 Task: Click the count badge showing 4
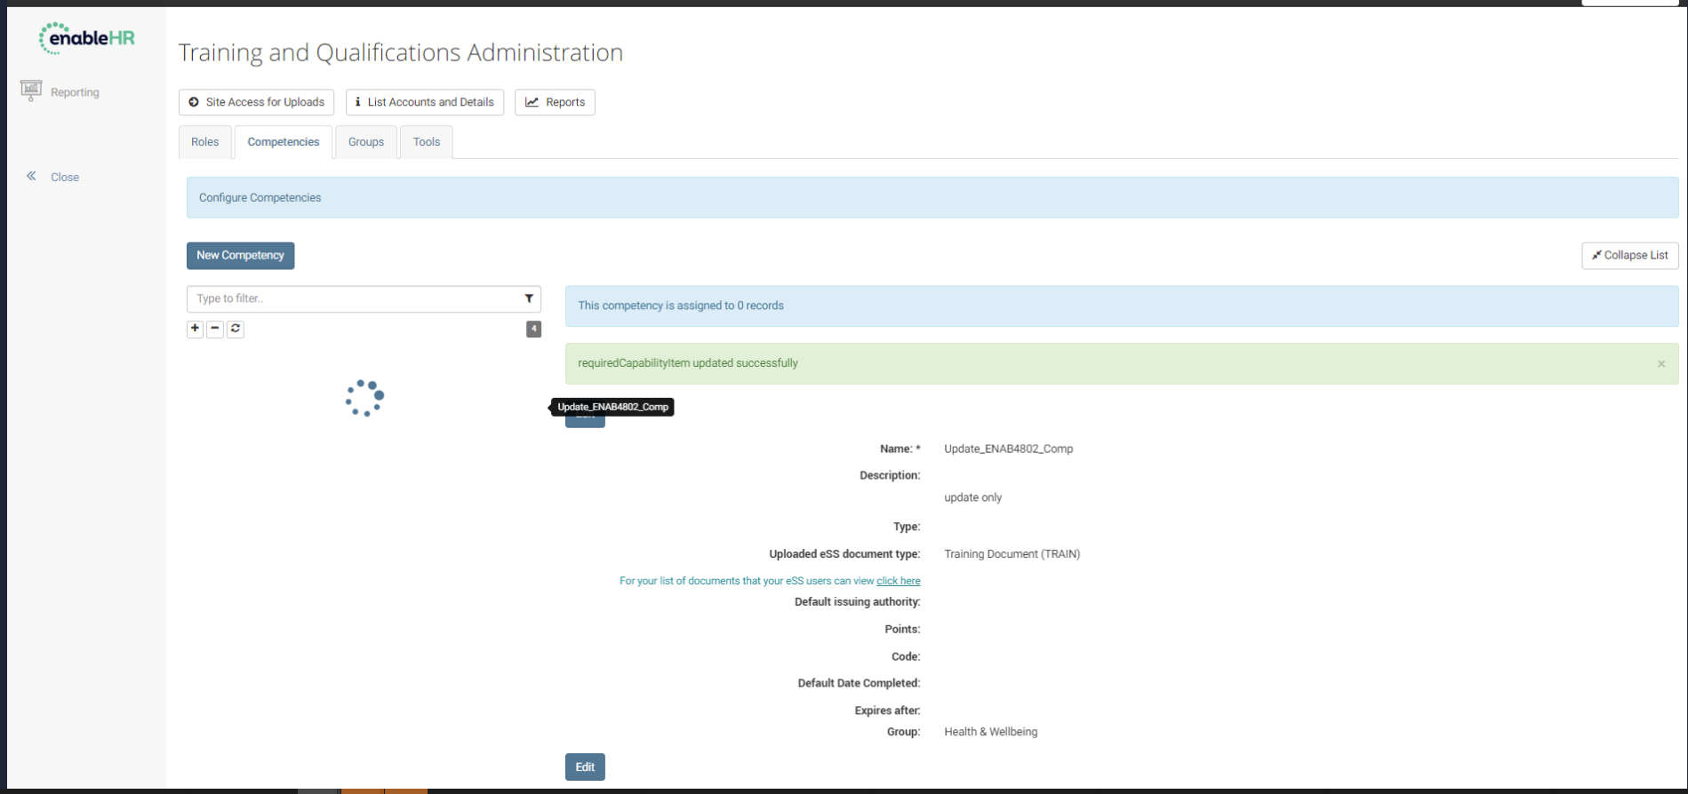(533, 329)
